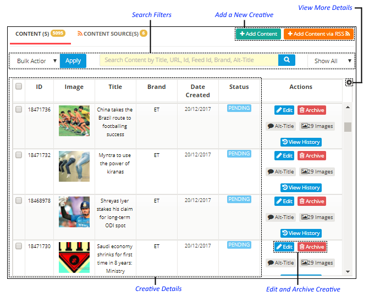Viewport: 369px width, 297px height.
Task: Tick the select-all checkbox in table header
Action: point(19,86)
